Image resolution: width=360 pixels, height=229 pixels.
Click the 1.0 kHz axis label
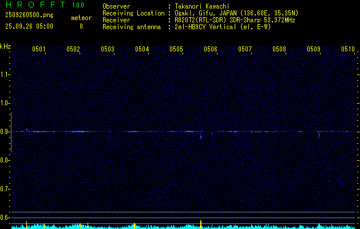pyautogui.click(x=5, y=103)
